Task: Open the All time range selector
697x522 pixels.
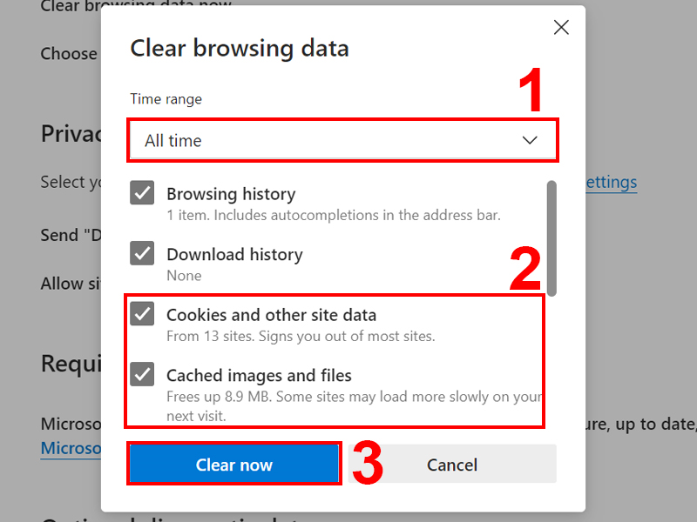Action: (342, 140)
